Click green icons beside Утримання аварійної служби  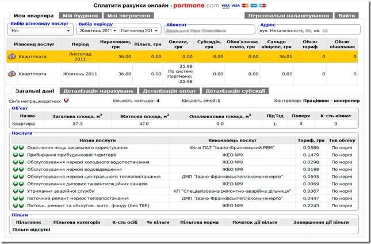[x=18, y=190]
